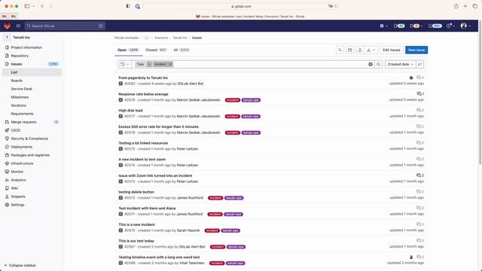Screen dimensions: 482x271
Task: Open Issues in sidebar
Action: 32,64
